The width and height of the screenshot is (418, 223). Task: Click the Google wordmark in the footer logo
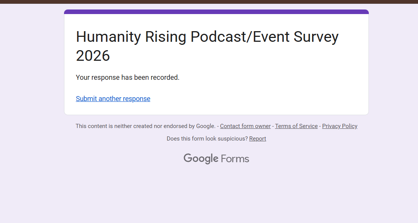pos(201,158)
